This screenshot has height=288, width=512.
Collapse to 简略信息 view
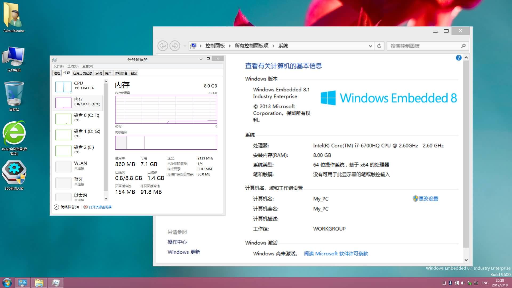pyautogui.click(x=67, y=207)
